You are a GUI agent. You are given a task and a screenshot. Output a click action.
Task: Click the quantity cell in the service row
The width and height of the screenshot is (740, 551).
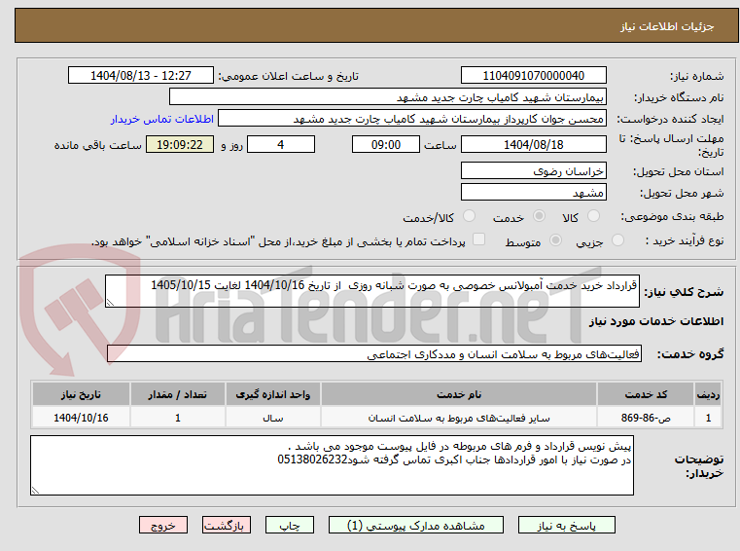point(177,418)
